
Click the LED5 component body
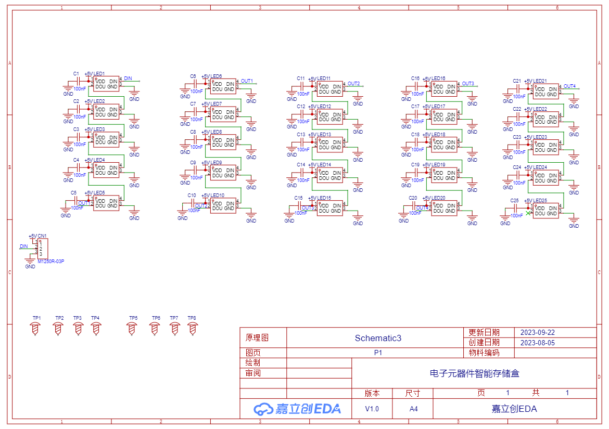[106, 203]
